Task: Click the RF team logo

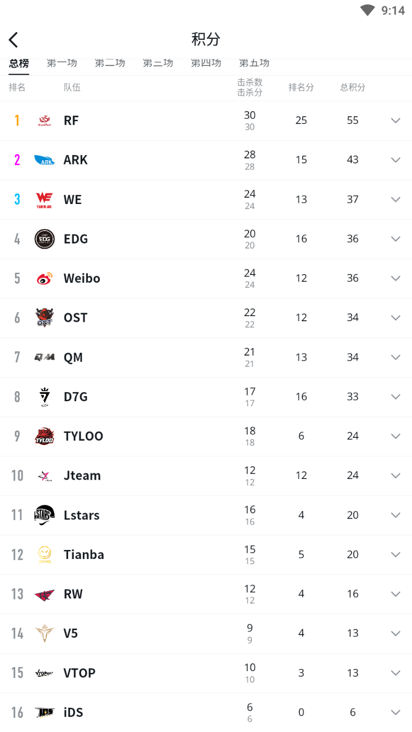Action: coord(45,121)
